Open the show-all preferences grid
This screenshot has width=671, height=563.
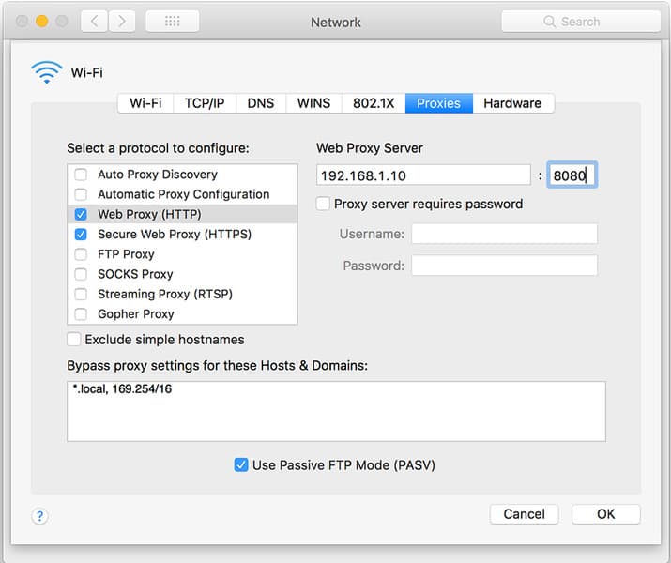pos(173,21)
